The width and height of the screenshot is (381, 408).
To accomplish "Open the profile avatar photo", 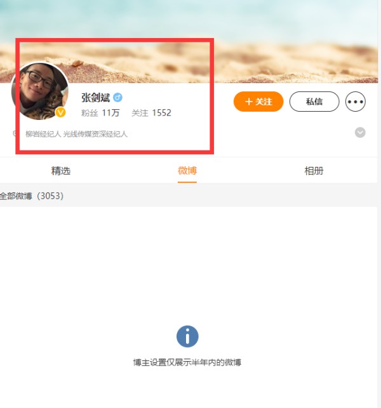I will click(40, 91).
